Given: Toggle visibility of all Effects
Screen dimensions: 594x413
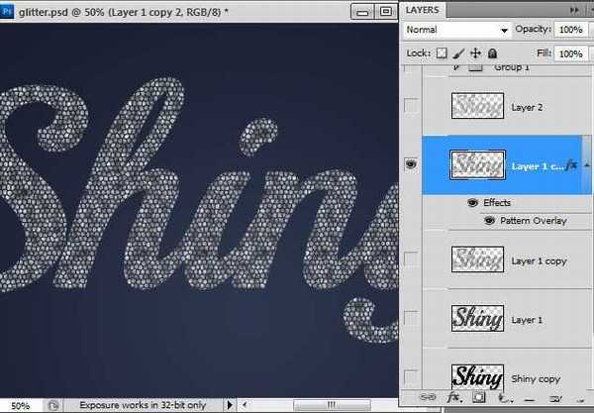Looking at the screenshot, I should click(x=472, y=203).
